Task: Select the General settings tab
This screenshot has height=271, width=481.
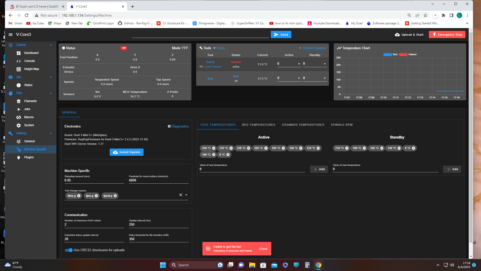Action: tap(69, 113)
